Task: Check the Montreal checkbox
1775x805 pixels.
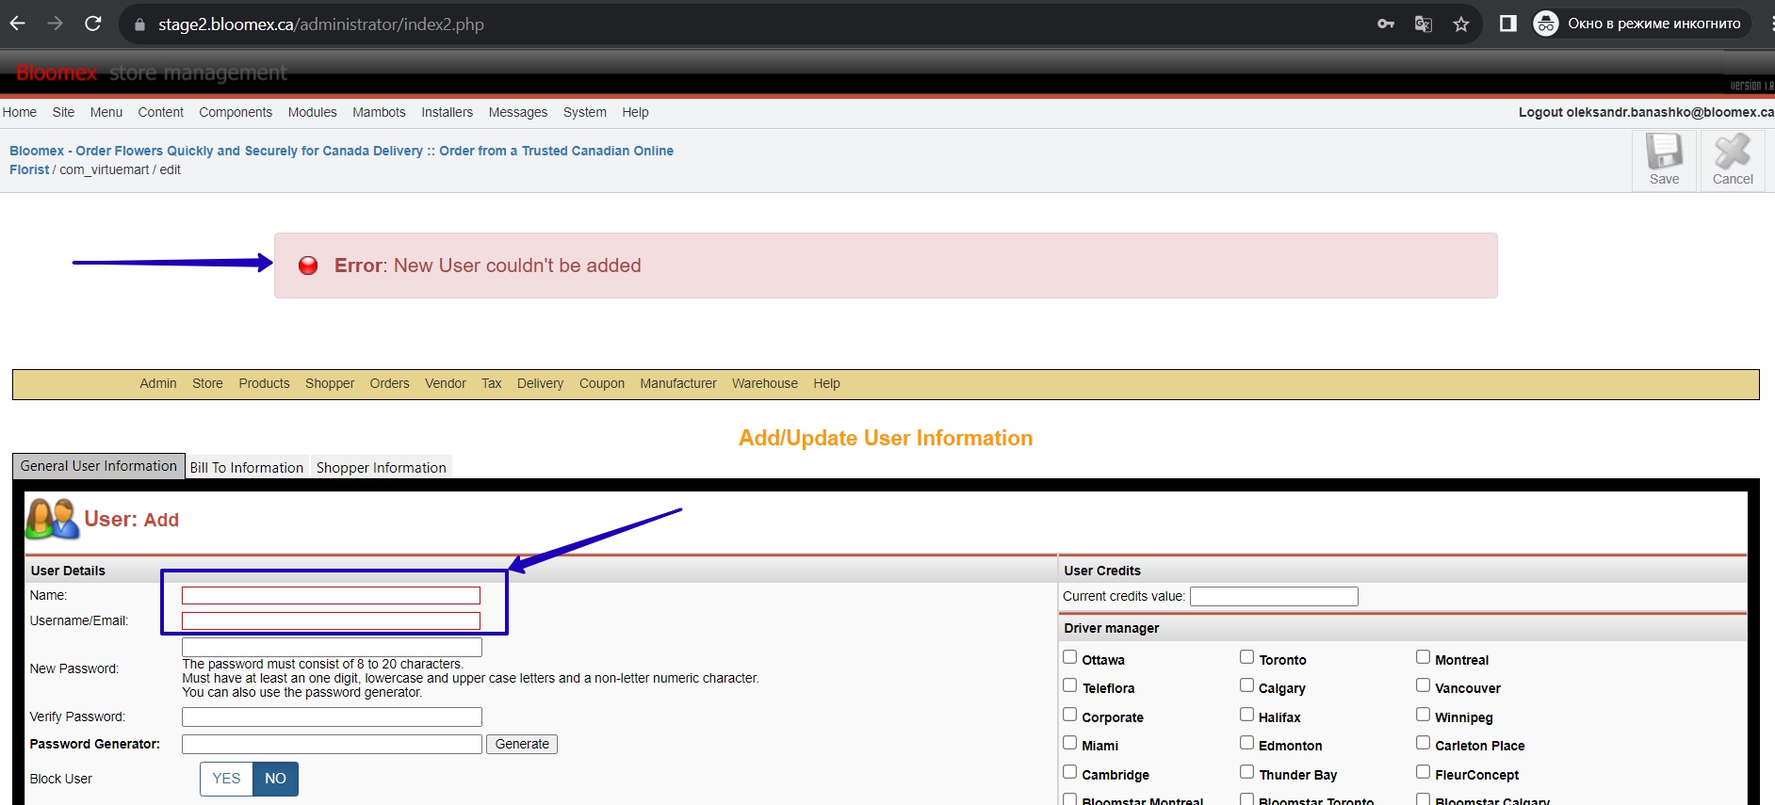Action: [x=1423, y=657]
